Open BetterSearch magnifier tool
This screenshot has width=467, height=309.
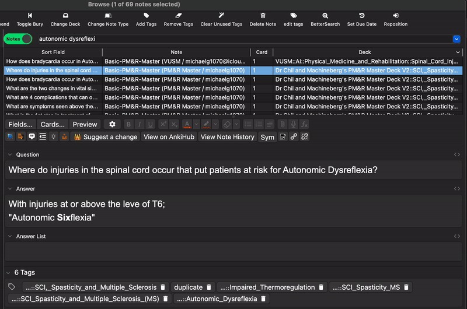click(325, 16)
